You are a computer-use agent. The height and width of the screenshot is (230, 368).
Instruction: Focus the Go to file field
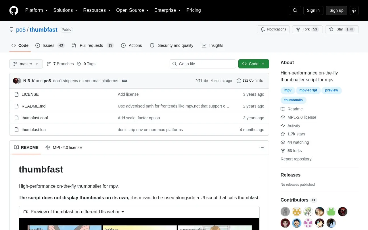(x=203, y=64)
